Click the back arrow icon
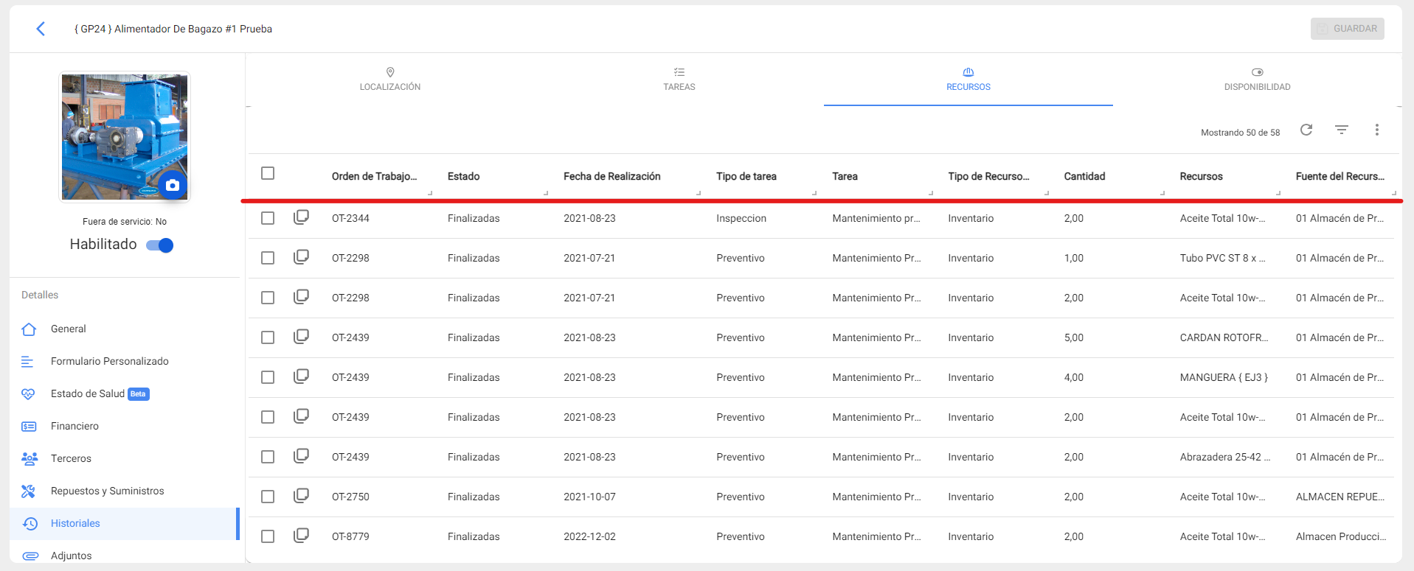1414x571 pixels. (41, 29)
